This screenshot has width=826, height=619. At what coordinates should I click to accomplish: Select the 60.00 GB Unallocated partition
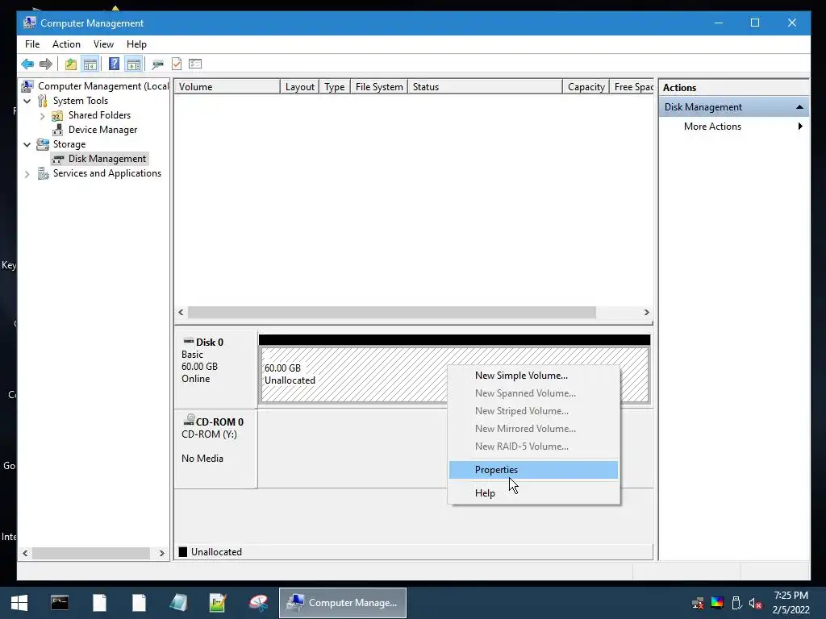click(455, 374)
